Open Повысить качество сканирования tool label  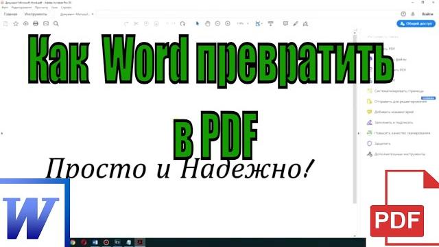[x=402, y=133]
